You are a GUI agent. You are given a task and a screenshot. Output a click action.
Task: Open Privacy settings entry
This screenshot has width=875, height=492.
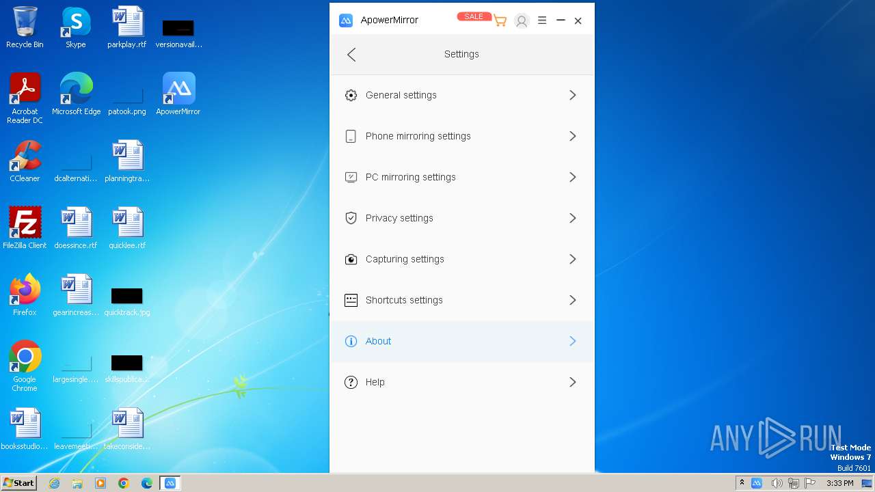462,219
